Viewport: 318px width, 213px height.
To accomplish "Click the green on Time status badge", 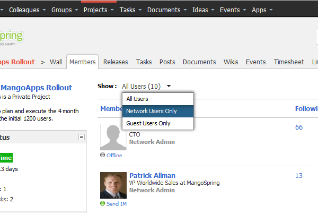I will (x=6, y=158).
